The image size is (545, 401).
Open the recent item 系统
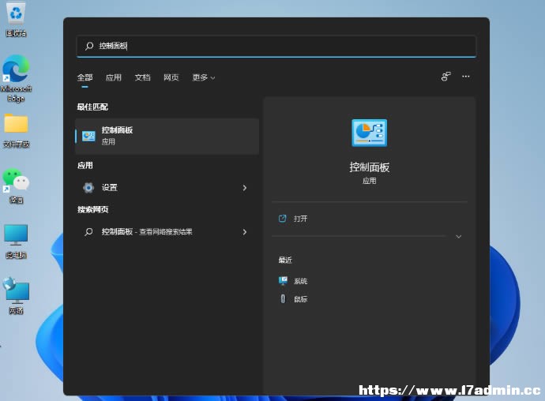click(300, 281)
